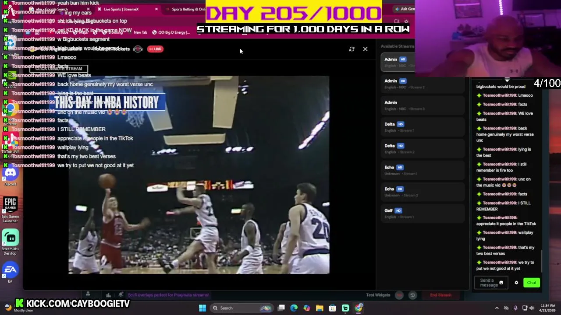Image resolution: width=561 pixels, height=315 pixels.
Task: Click the Houston Rockets team logo
Action: click(x=138, y=49)
